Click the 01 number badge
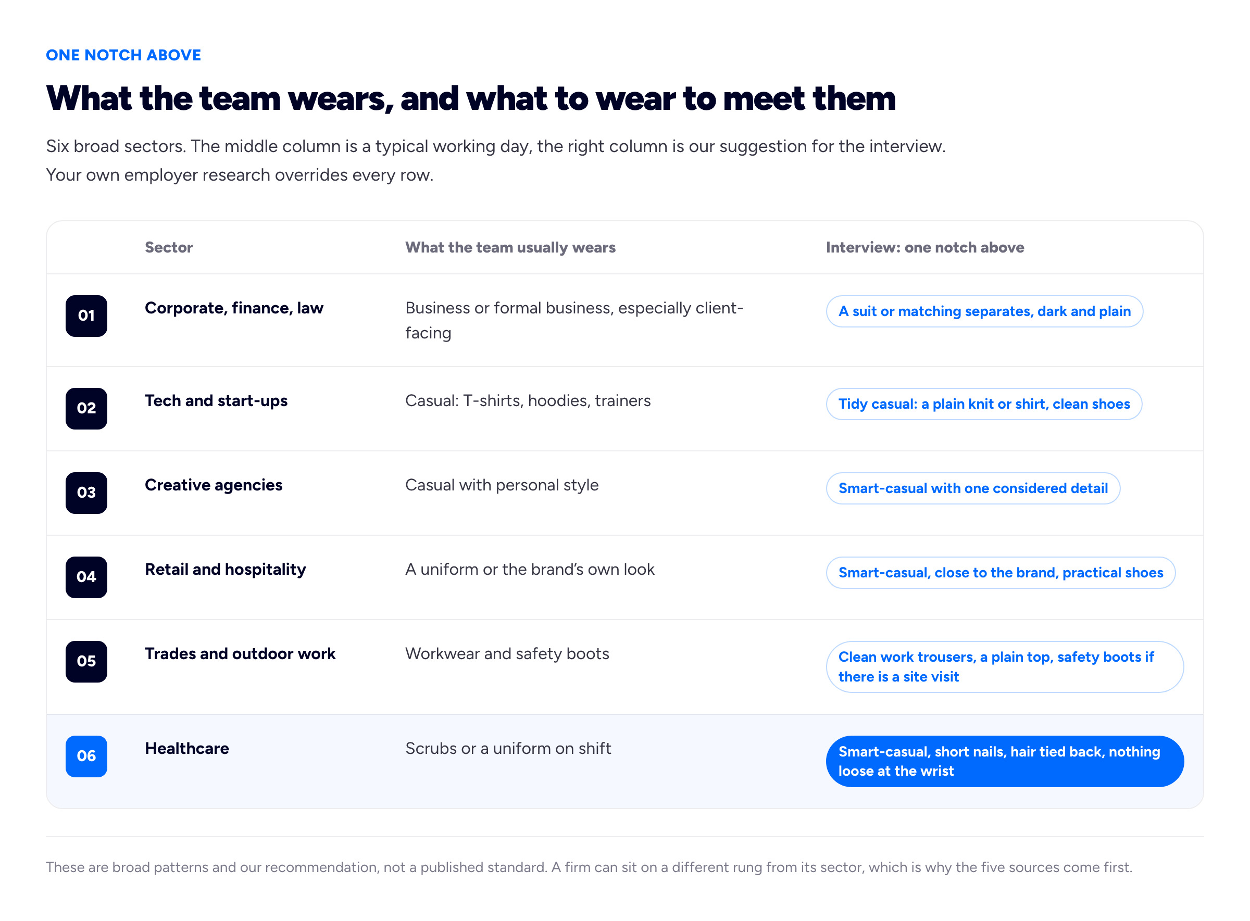This screenshot has height=921, width=1250. point(86,316)
